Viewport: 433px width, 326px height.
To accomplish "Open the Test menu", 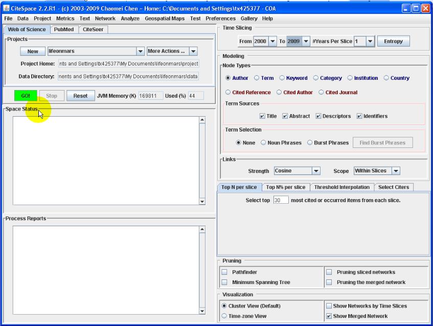I will tap(195, 18).
